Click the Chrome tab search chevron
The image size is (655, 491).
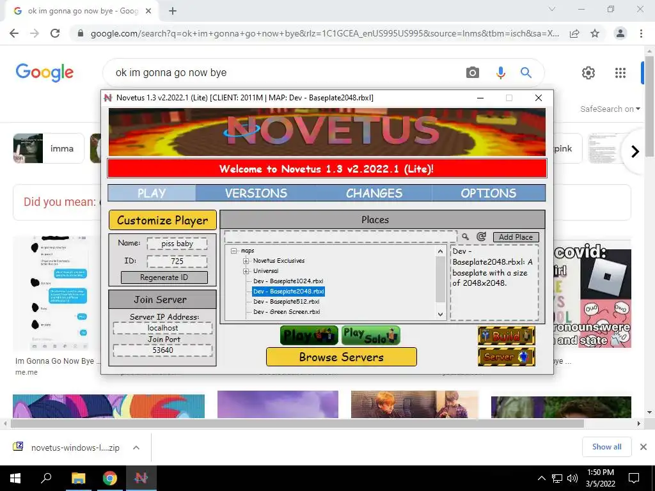click(x=552, y=9)
